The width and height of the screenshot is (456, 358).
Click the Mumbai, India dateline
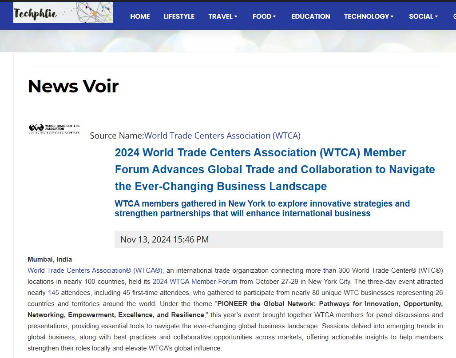[x=50, y=259]
